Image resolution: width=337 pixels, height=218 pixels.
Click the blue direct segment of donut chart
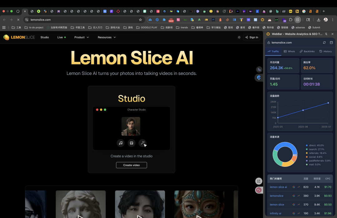click(286, 145)
